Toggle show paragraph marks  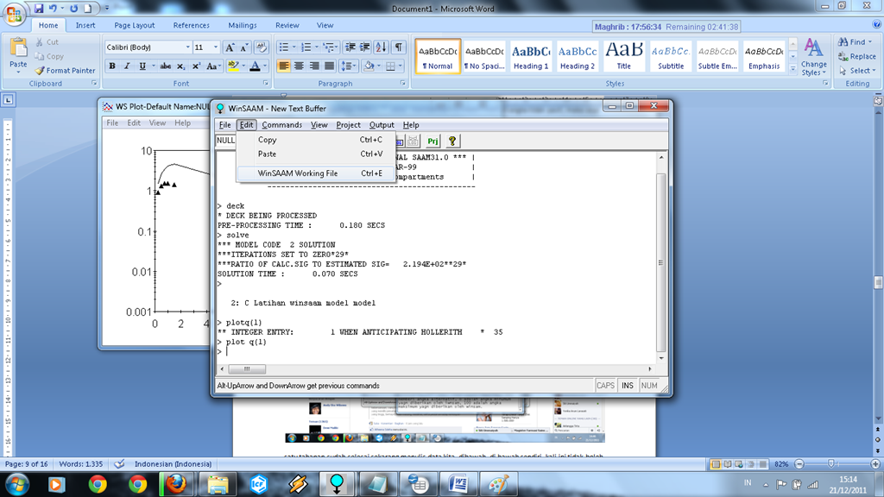pos(399,47)
